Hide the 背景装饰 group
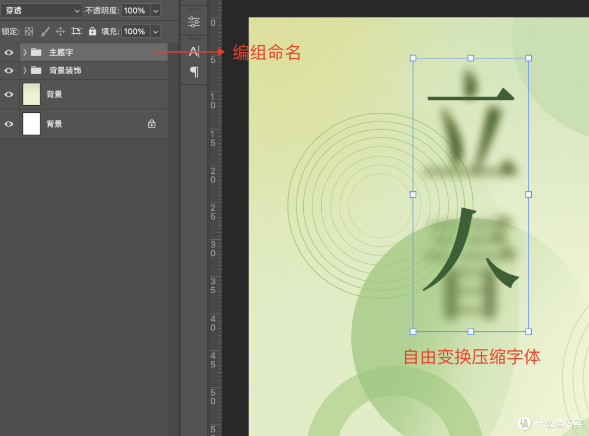 pyautogui.click(x=9, y=71)
